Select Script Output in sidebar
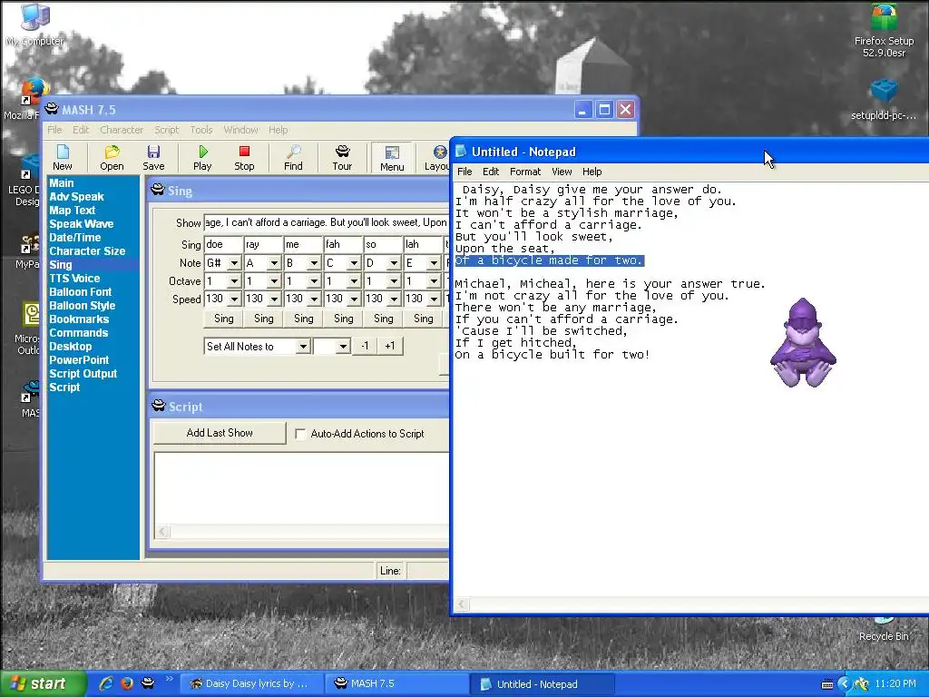Image resolution: width=929 pixels, height=697 pixels. point(83,374)
